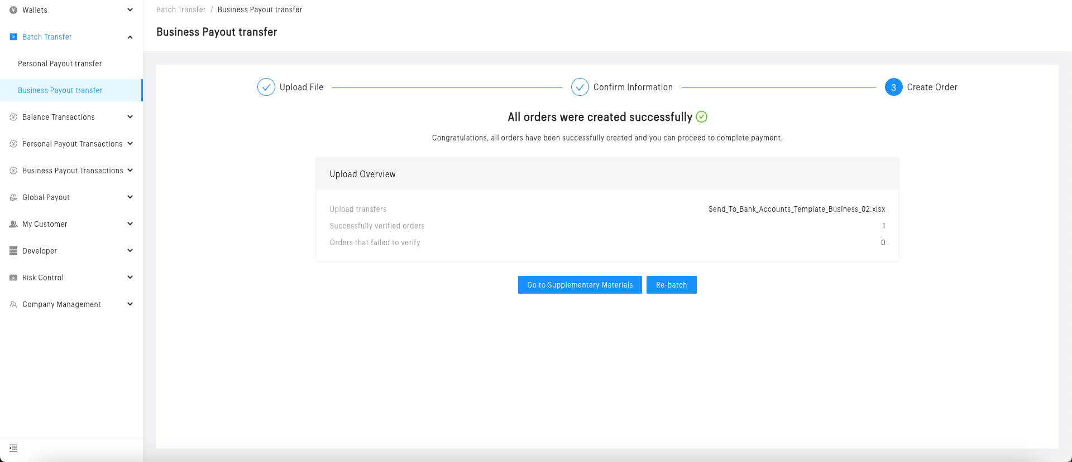Click the Personal Payout Transactions icon

(13, 144)
